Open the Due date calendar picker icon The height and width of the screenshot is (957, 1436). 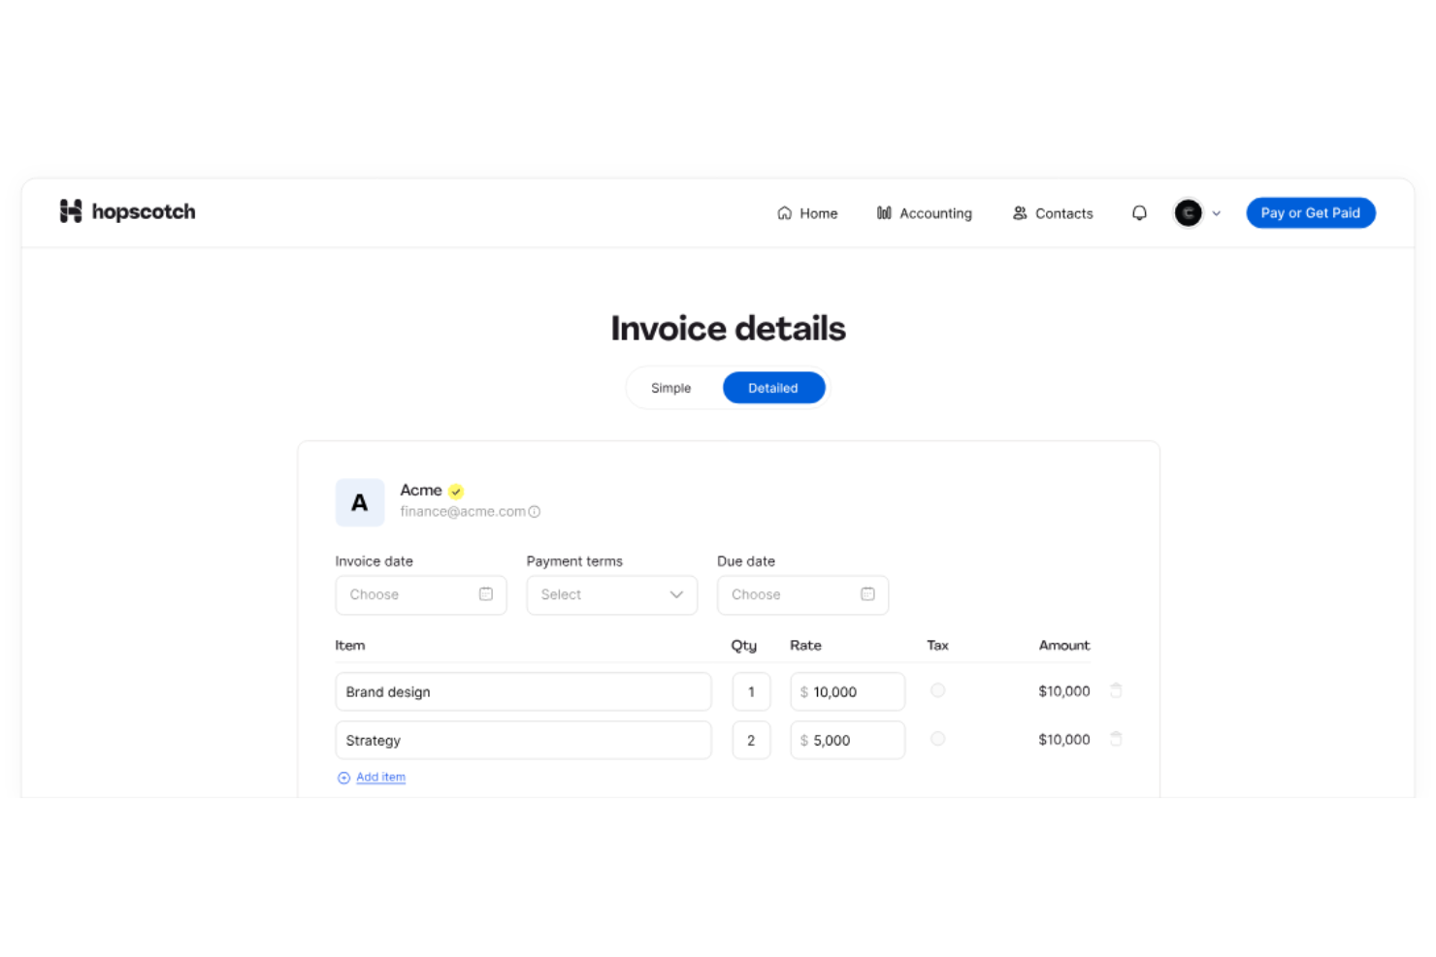point(867,594)
